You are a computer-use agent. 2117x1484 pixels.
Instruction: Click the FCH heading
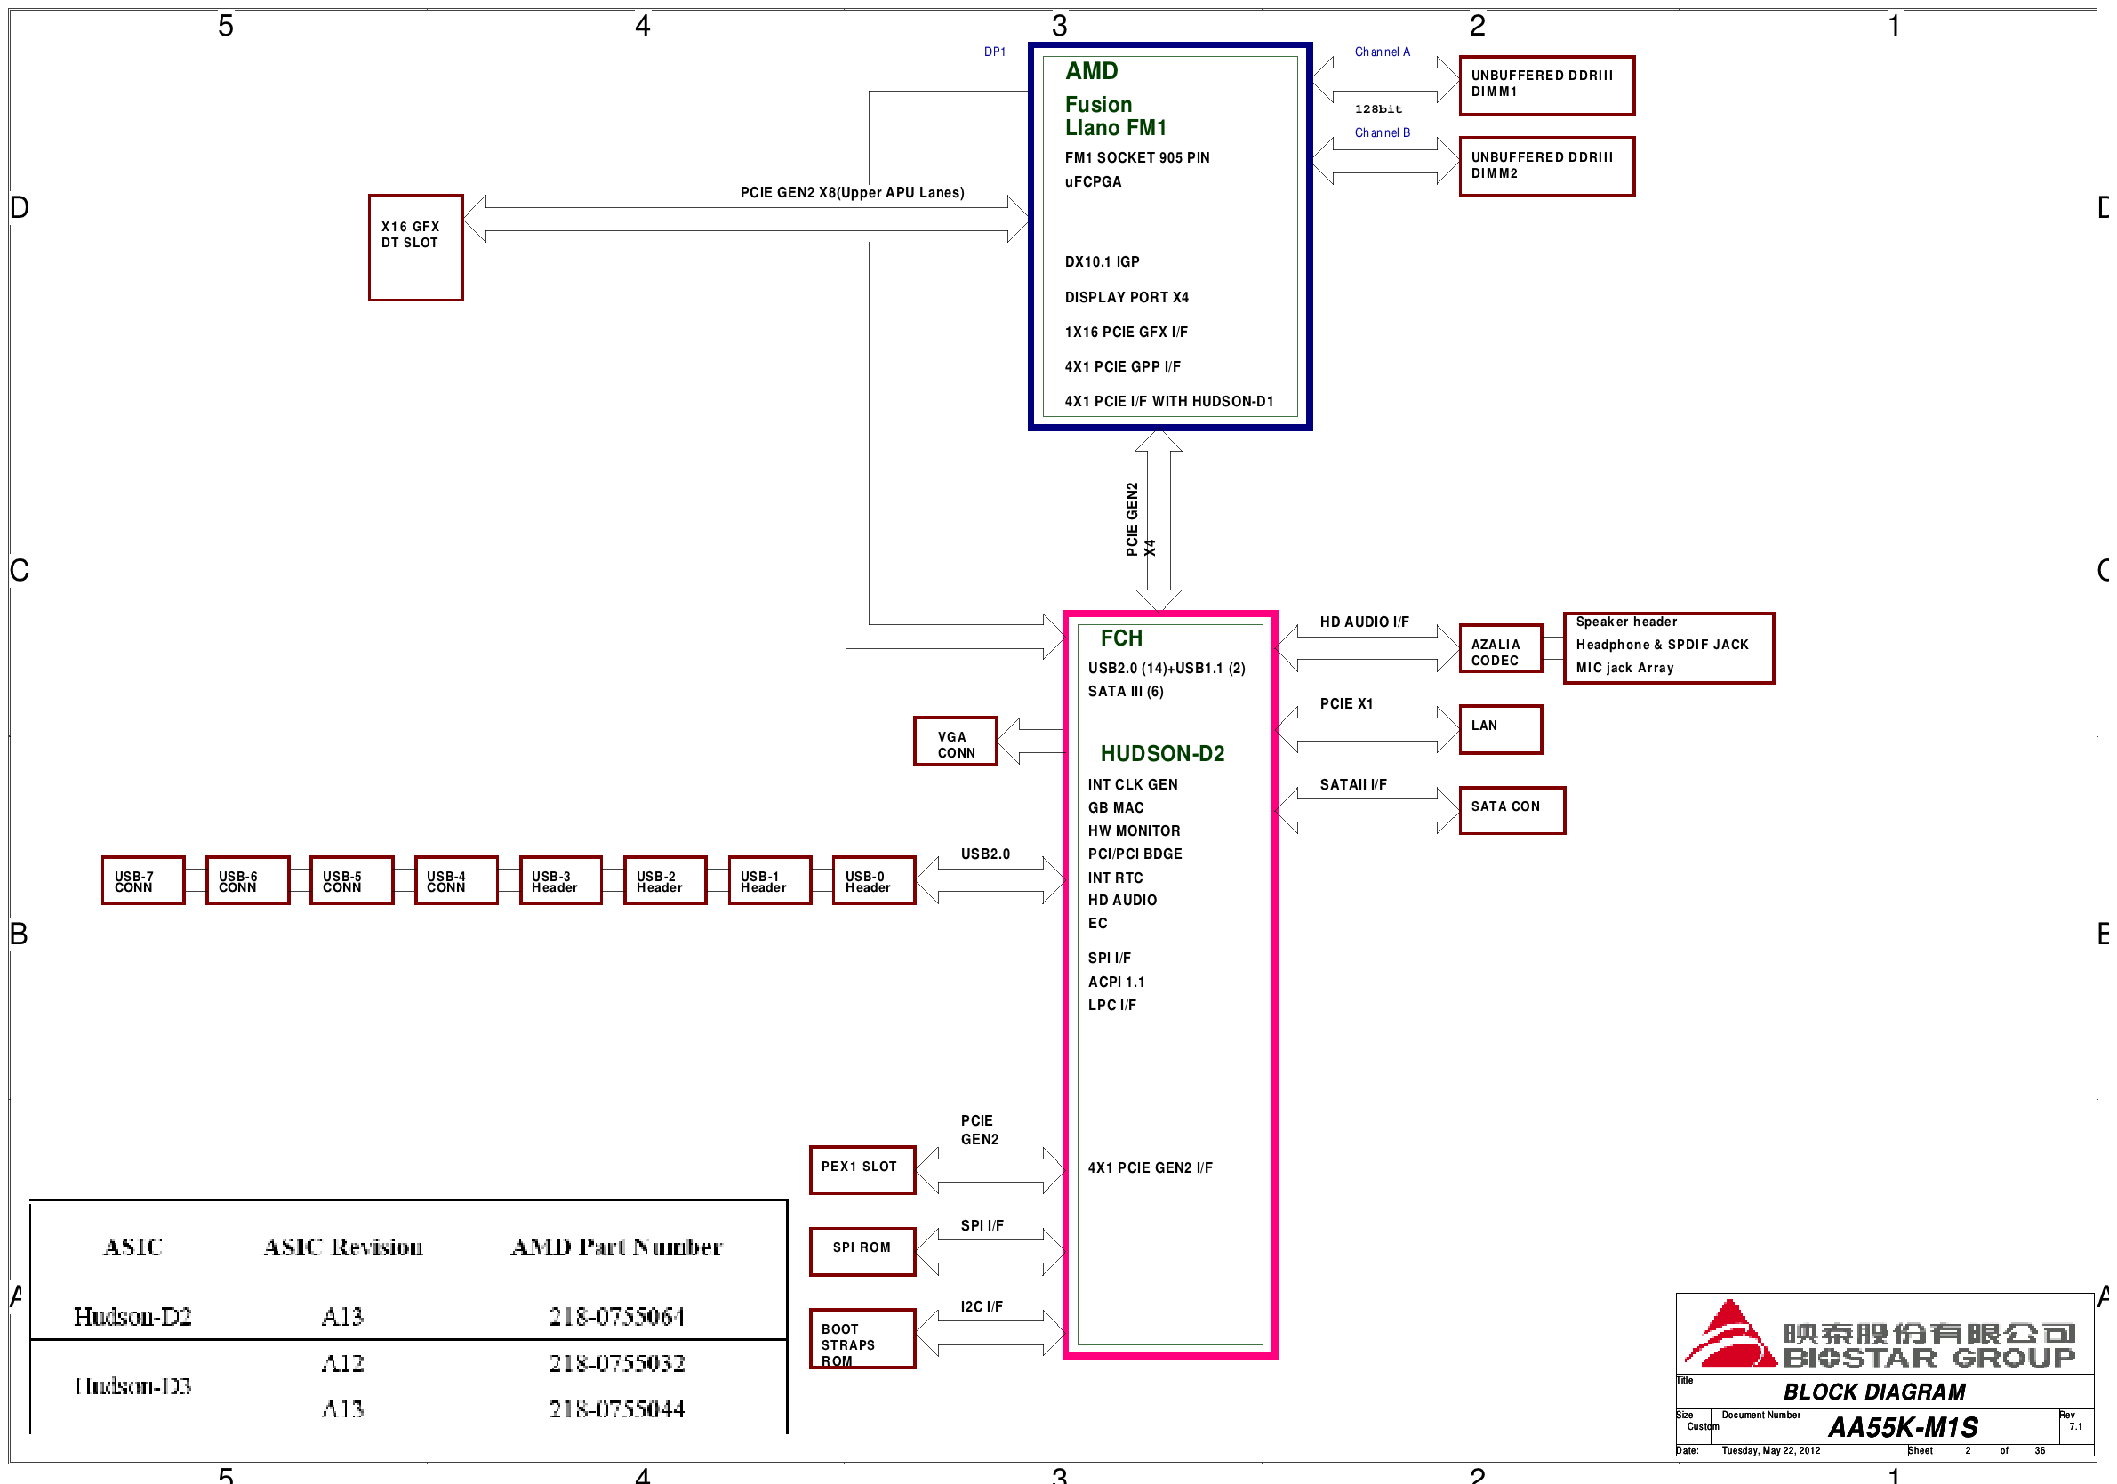(1121, 638)
